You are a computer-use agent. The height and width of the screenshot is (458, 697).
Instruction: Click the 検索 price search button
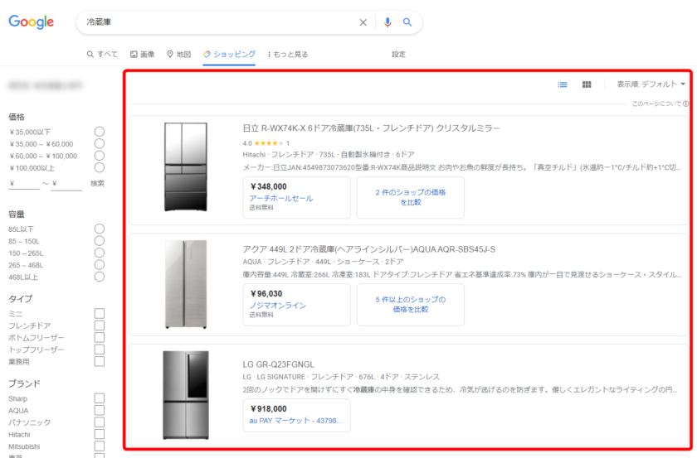click(x=97, y=183)
